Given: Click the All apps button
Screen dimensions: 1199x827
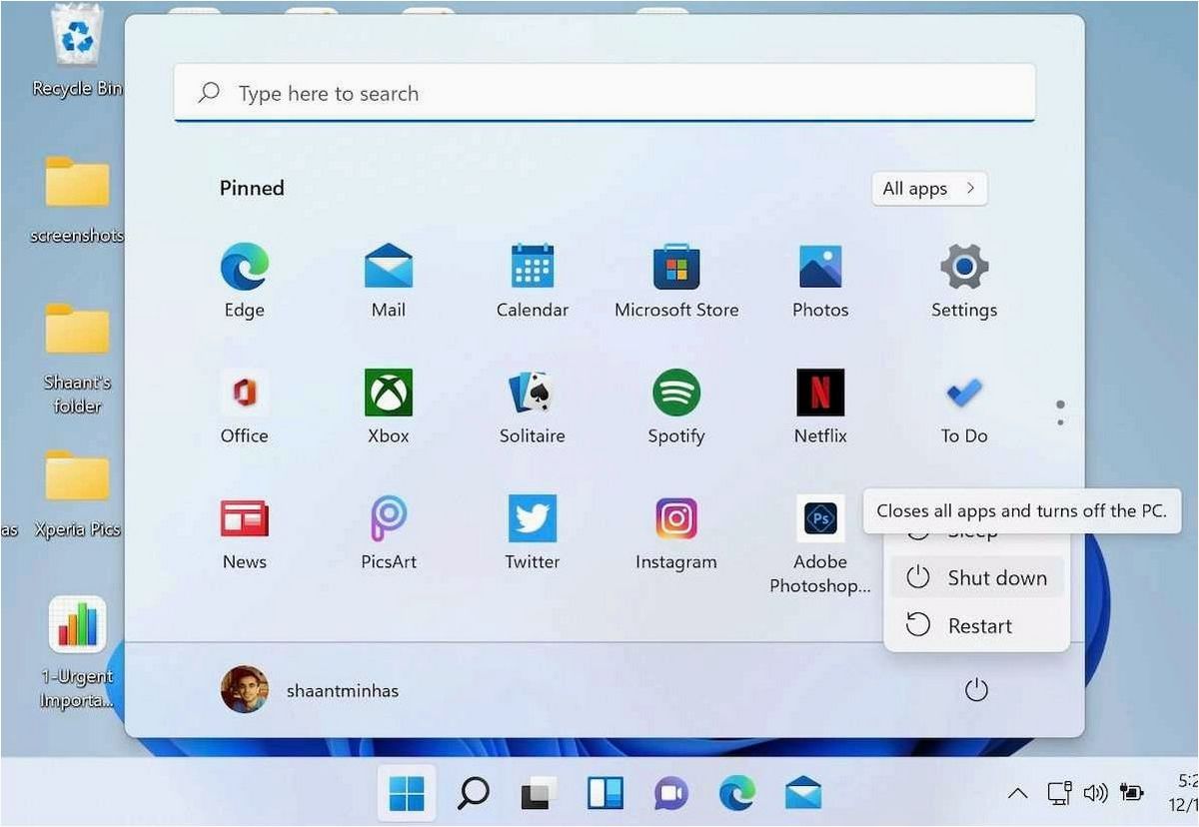Looking at the screenshot, I should tap(929, 189).
